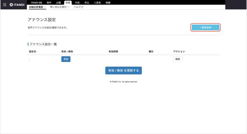The width and height of the screenshot is (247, 134).
Task: Switch to the 修繕 tab
Action: click(108, 3)
